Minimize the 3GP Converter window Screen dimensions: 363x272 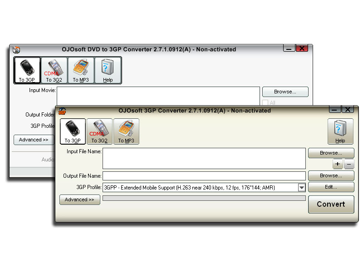[335, 110]
